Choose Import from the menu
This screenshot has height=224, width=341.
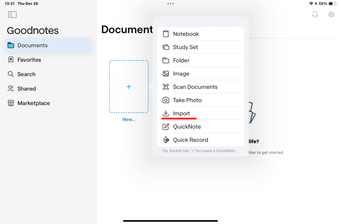point(201,113)
